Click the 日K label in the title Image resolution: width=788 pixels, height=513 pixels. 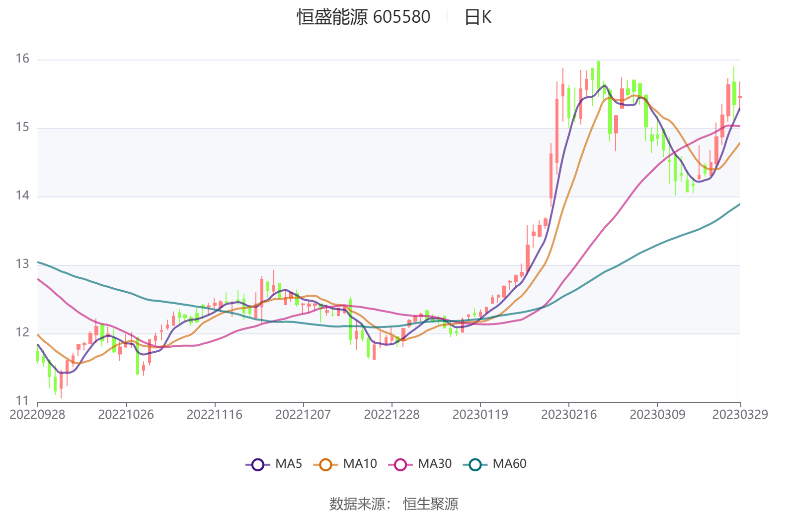tap(477, 17)
